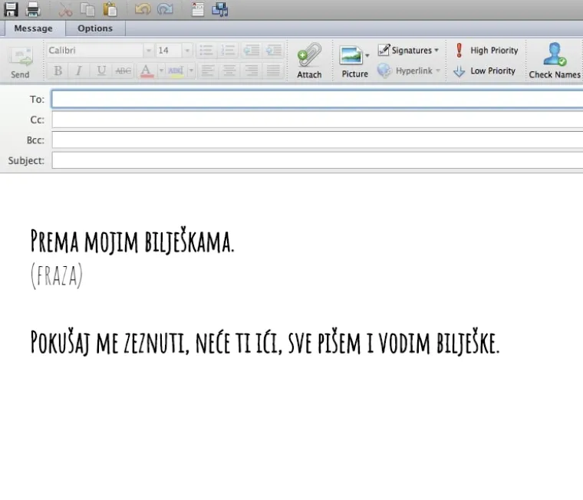Click the Paste clipboard icon

(110, 9)
